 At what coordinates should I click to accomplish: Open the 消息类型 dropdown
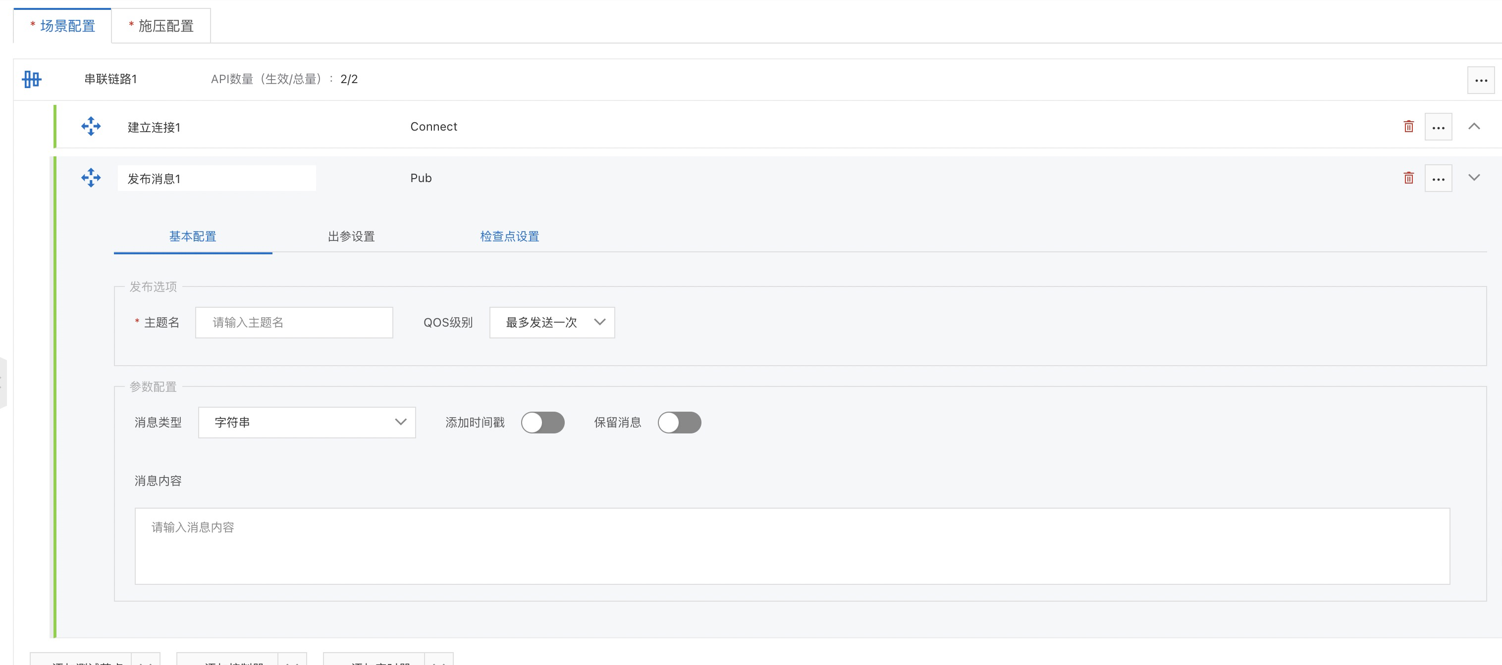pyautogui.click(x=307, y=422)
